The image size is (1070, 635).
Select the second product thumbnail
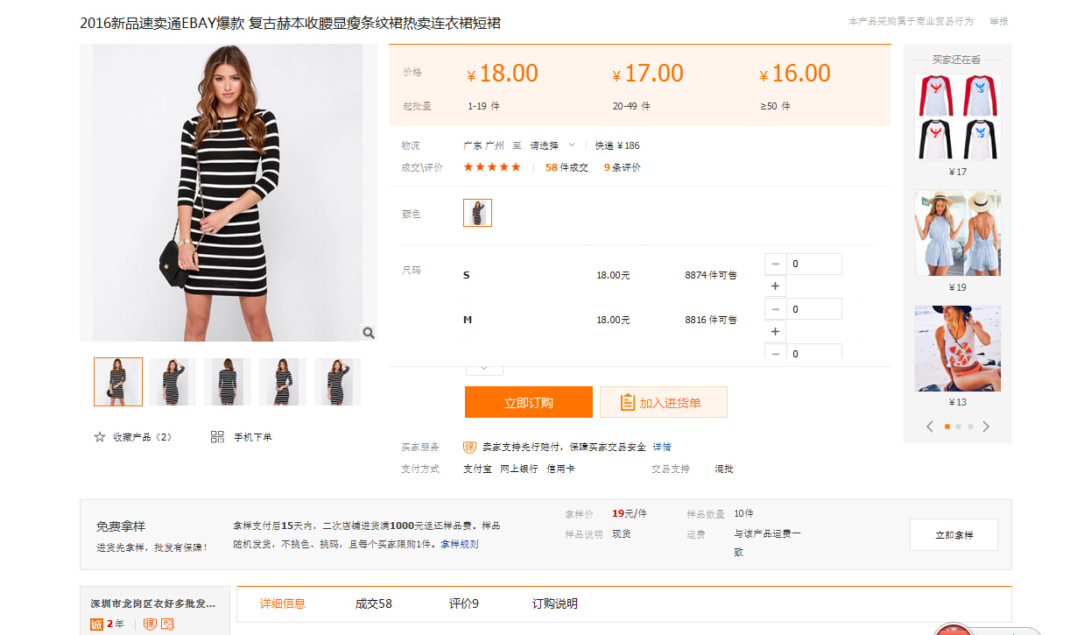coord(172,382)
